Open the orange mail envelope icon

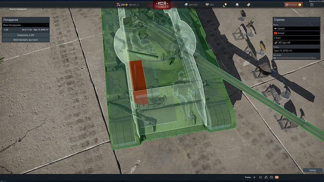coord(277,177)
